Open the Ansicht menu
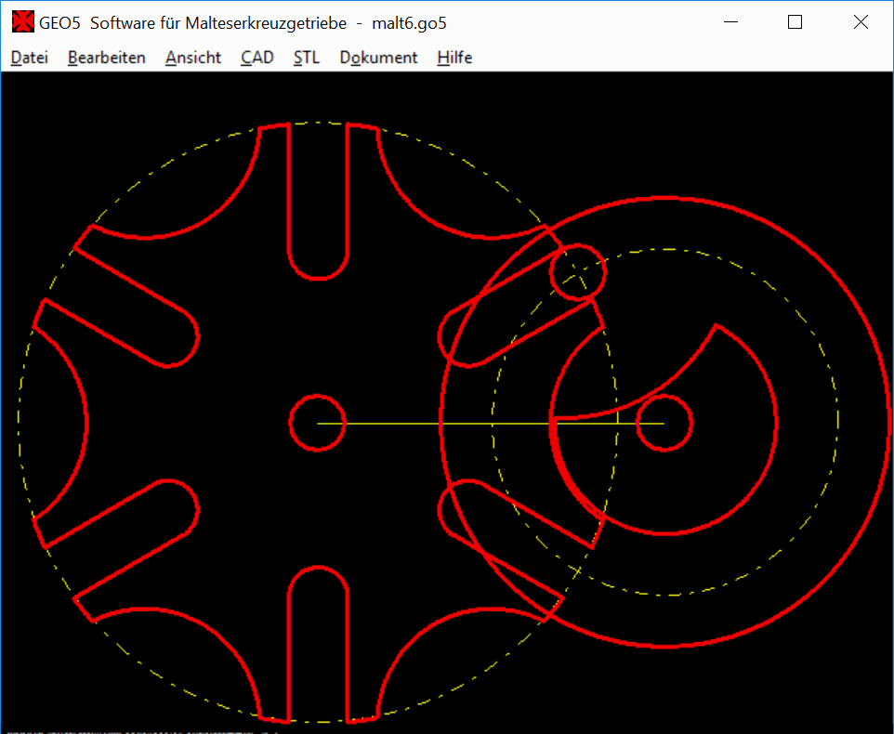 [193, 58]
